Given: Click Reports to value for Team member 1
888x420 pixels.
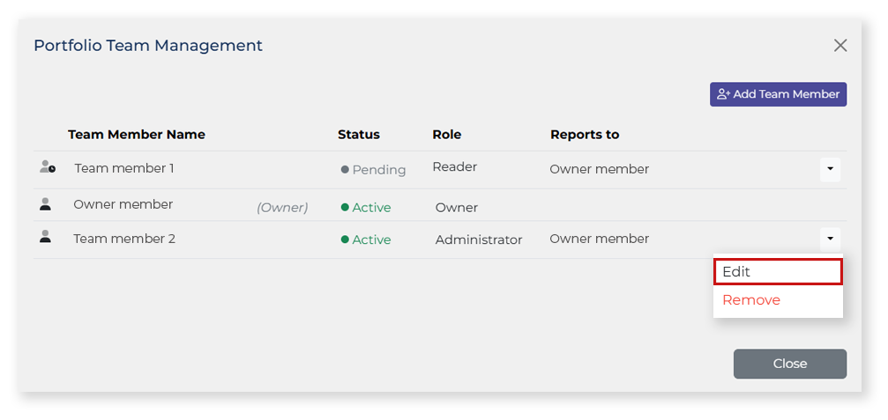Looking at the screenshot, I should click(599, 169).
